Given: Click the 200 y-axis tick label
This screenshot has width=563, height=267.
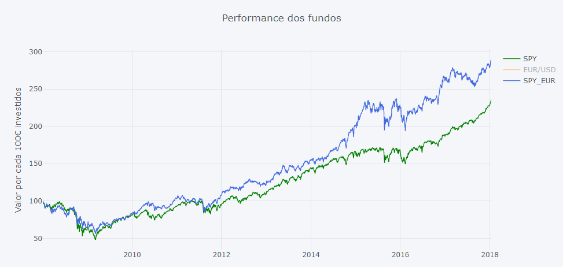Looking at the screenshot, I should click(36, 127).
